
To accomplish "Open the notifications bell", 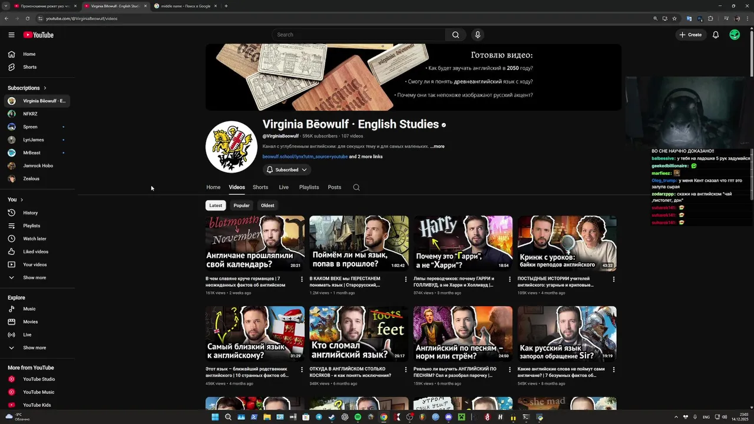I will pyautogui.click(x=716, y=35).
